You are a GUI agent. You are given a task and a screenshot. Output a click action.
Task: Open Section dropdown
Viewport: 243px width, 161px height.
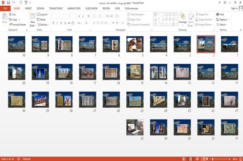tap(43, 25)
